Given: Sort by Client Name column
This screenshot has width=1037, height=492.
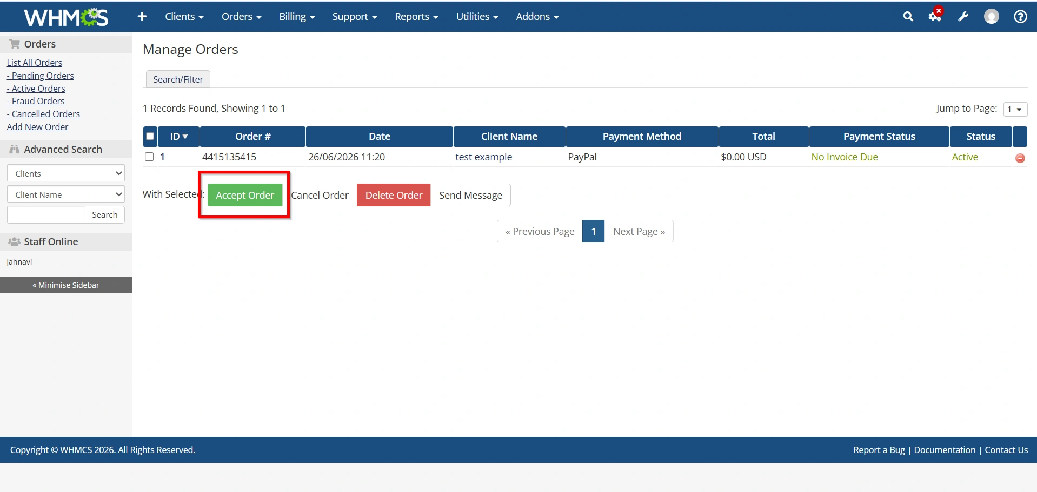Looking at the screenshot, I should 509,137.
